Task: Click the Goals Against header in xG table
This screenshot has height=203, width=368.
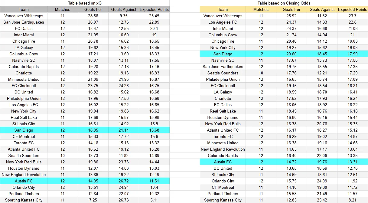Action: 124,9
